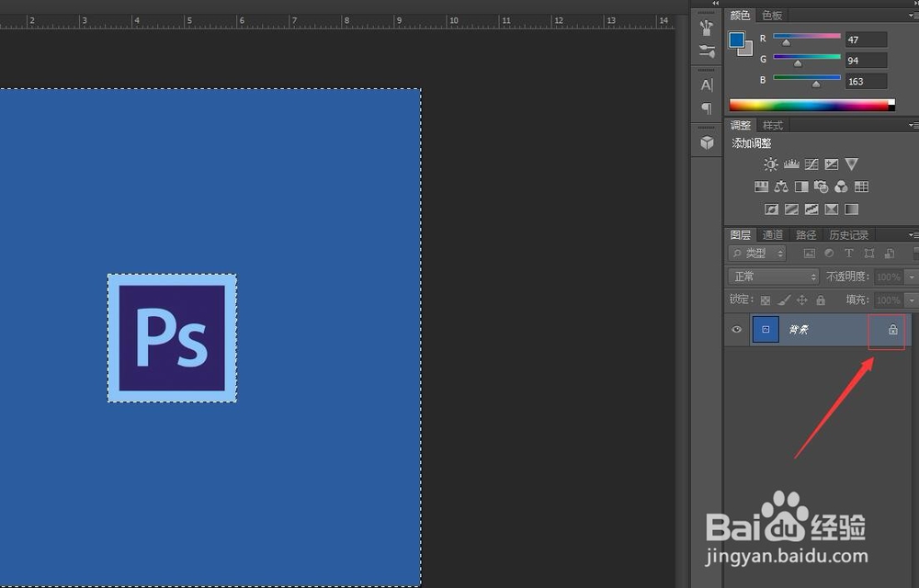The width and height of the screenshot is (919, 588).
Task: Add a Threshold adjustment
Action: pyautogui.click(x=811, y=209)
